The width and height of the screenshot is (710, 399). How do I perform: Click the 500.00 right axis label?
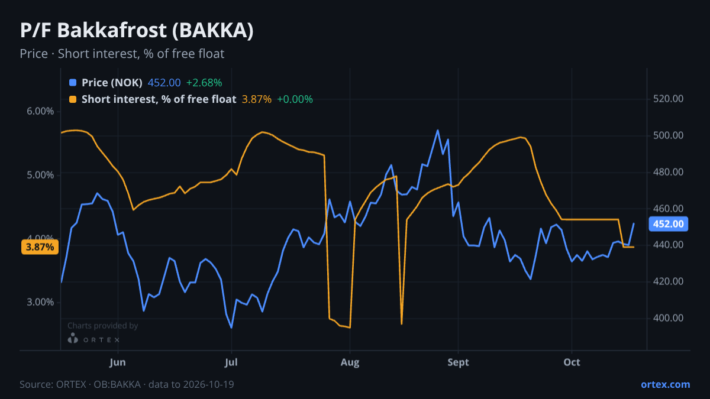click(x=669, y=135)
